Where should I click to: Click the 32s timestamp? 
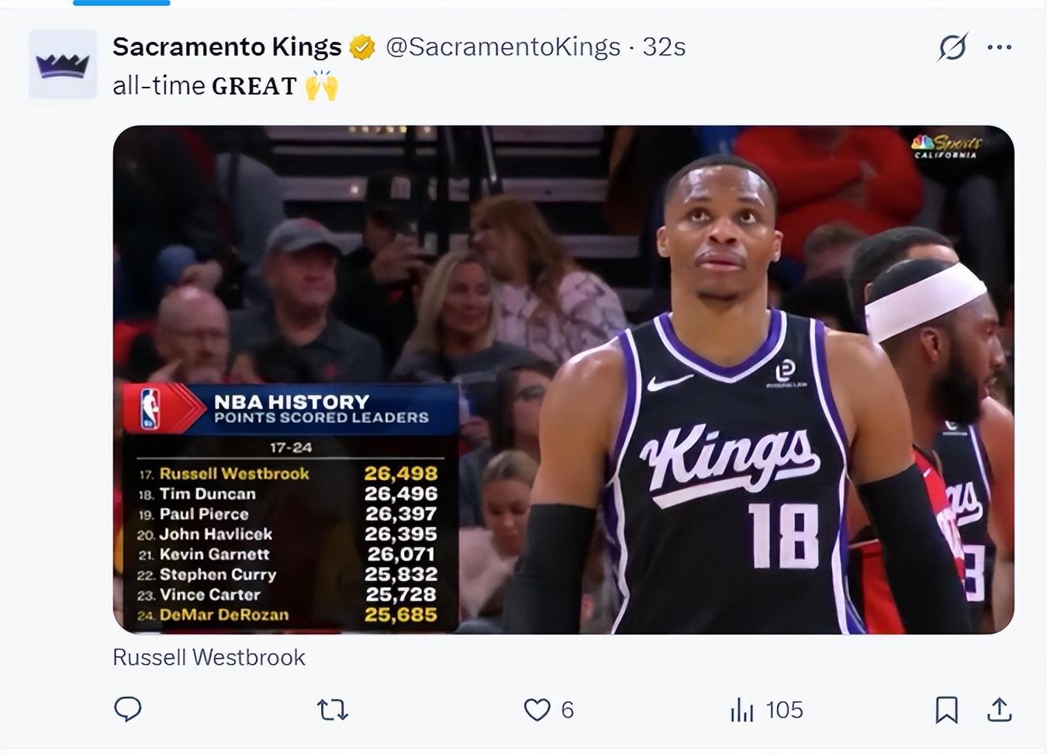pos(664,47)
